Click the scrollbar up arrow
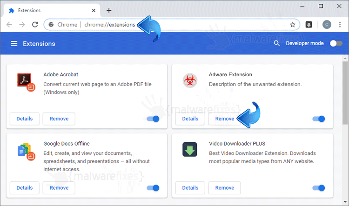The image size is (349, 206). 345,59
